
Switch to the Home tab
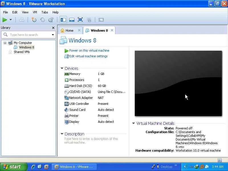tap(69, 30)
